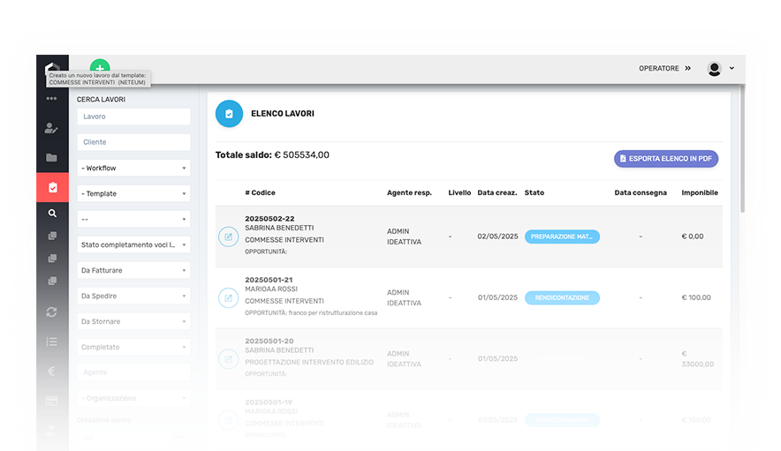Click Rendicontazione status of job 20250501-21
This screenshot has height=451, width=781.
coord(562,298)
